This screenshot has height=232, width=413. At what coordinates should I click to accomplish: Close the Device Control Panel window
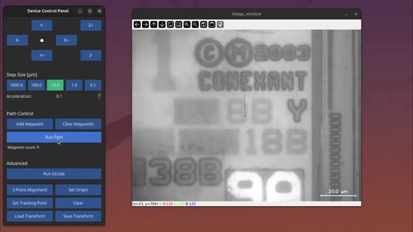click(x=99, y=11)
